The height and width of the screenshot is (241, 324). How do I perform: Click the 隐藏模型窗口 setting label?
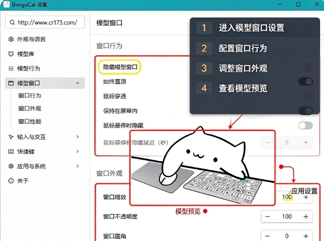[x=120, y=67]
